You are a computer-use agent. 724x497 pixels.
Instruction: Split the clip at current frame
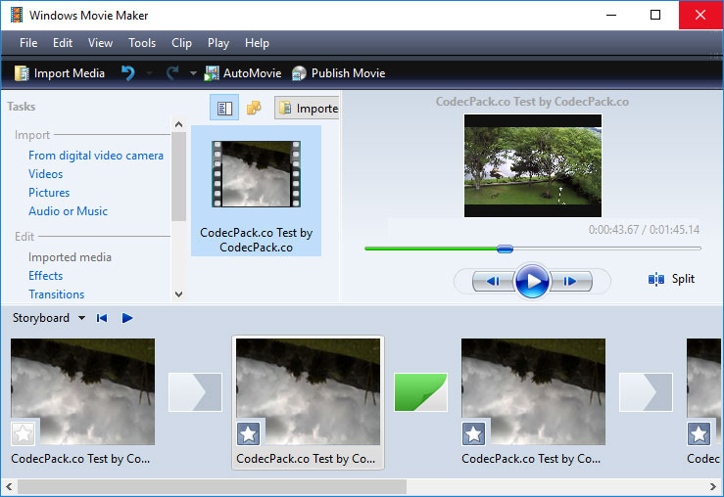tap(672, 279)
